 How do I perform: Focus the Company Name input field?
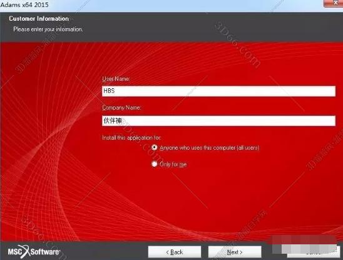(218, 121)
